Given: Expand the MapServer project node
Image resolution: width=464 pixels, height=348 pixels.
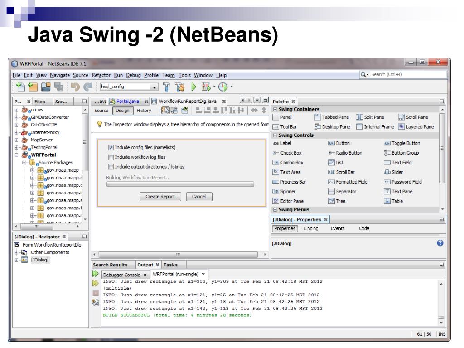Looking at the screenshot, I should coord(17,140).
